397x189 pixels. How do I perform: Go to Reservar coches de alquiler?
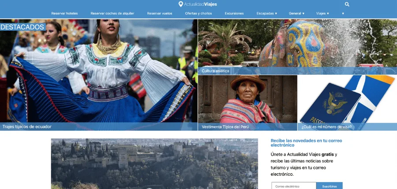pos(112,13)
